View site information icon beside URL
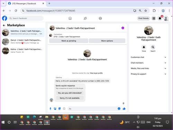This screenshot has width=173, height=130. (x=23, y=11)
